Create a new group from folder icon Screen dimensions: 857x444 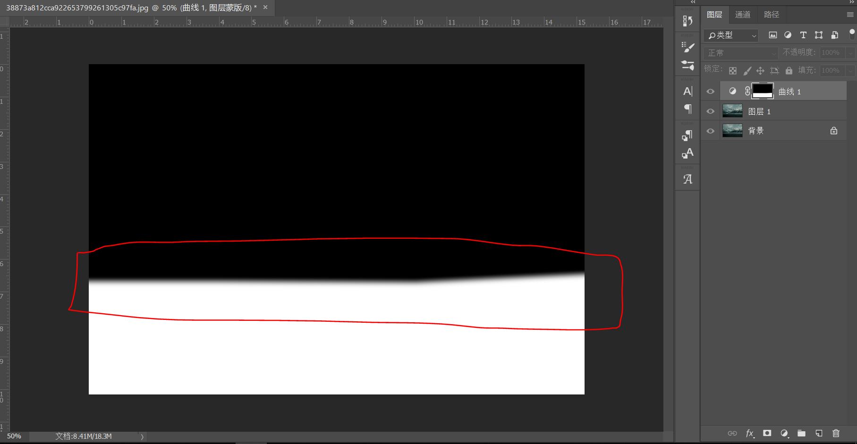pos(801,433)
